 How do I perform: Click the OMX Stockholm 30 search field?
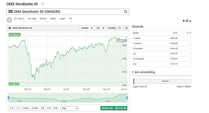click(68, 12)
